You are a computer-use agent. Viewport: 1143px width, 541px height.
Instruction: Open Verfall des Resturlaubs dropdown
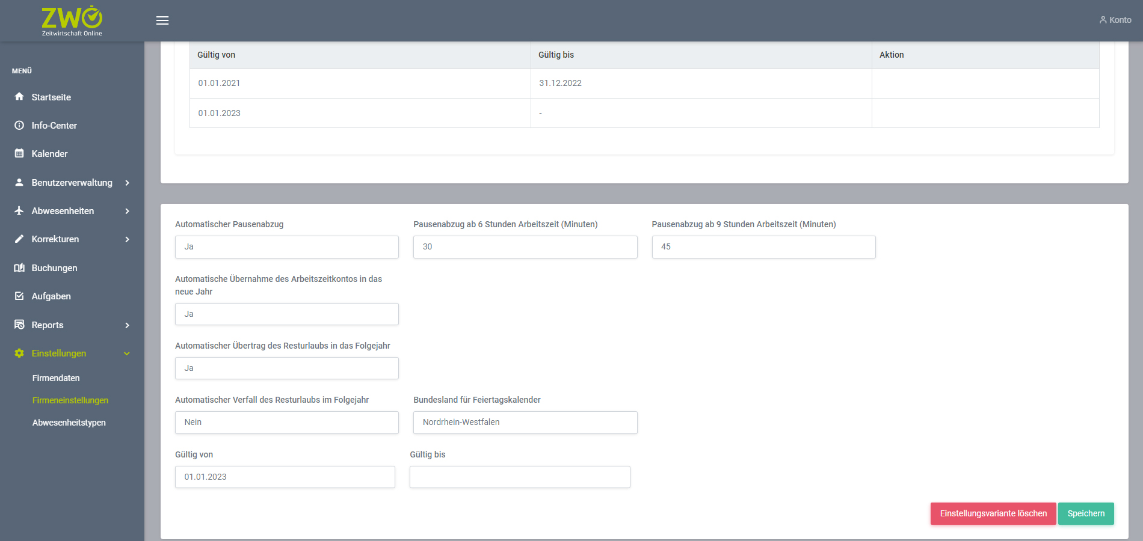pyautogui.click(x=287, y=423)
